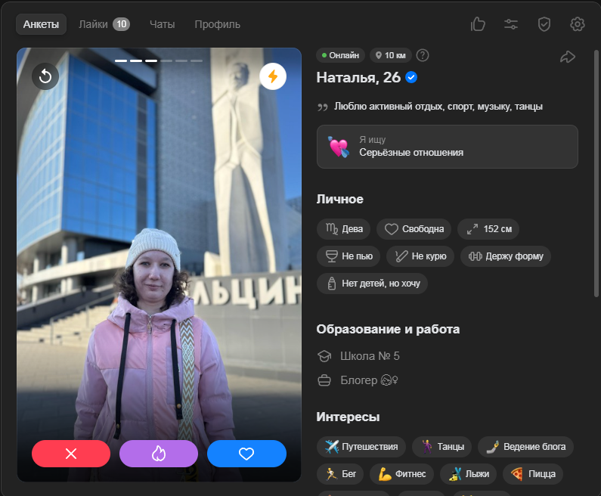Viewport: 601px width, 496px height.
Task: Open settings gear icon
Action: (578, 24)
